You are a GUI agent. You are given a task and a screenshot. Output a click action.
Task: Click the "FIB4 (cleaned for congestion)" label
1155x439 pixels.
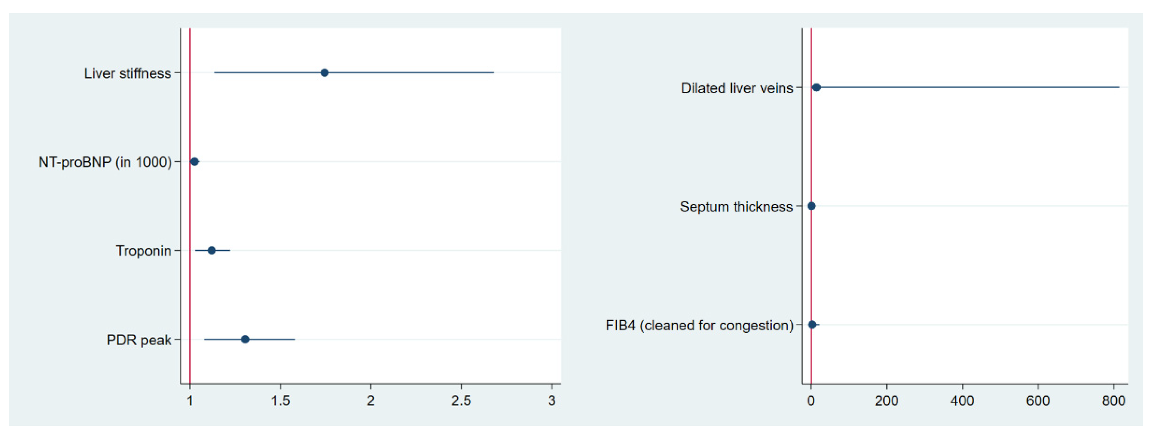(699, 325)
